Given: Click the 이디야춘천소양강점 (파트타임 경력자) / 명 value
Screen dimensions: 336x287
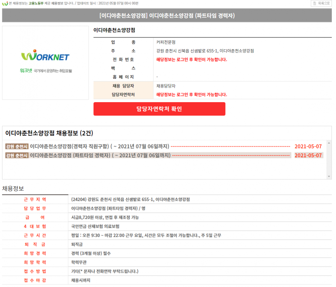Looking at the screenshot, I should pos(108,209).
